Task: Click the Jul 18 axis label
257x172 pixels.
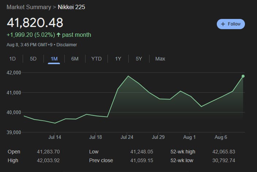Action: (95, 137)
